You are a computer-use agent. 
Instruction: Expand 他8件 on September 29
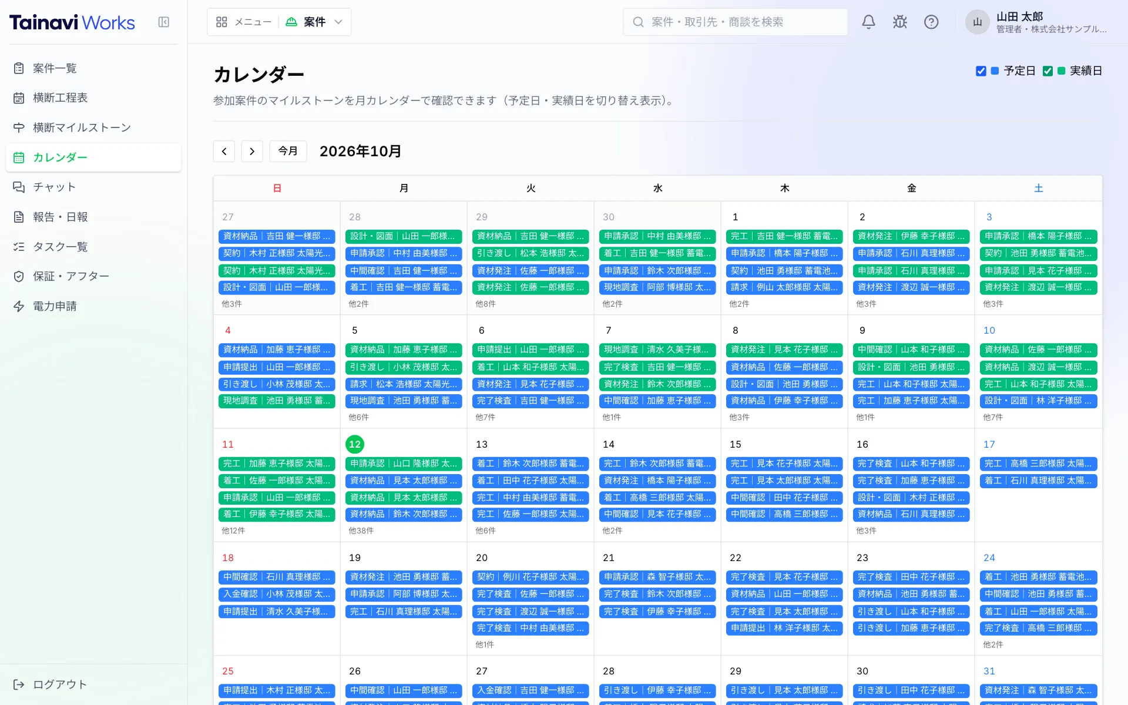(485, 304)
